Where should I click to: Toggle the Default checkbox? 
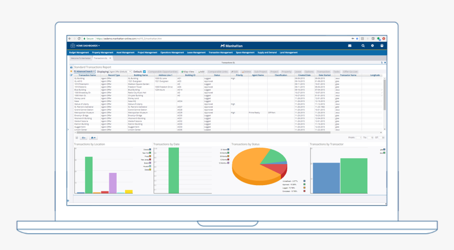144,72
